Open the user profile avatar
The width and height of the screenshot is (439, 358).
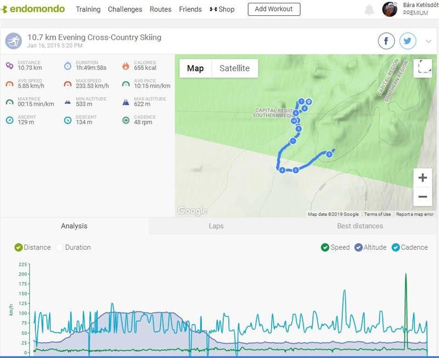390,9
